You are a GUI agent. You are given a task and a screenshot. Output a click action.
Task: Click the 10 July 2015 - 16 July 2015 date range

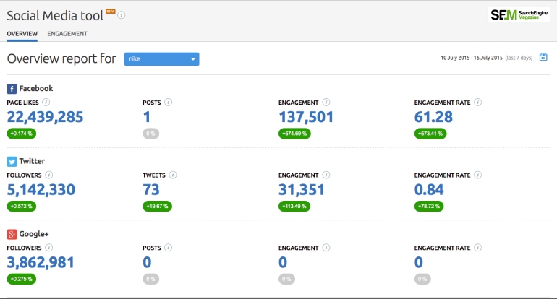pyautogui.click(x=472, y=58)
